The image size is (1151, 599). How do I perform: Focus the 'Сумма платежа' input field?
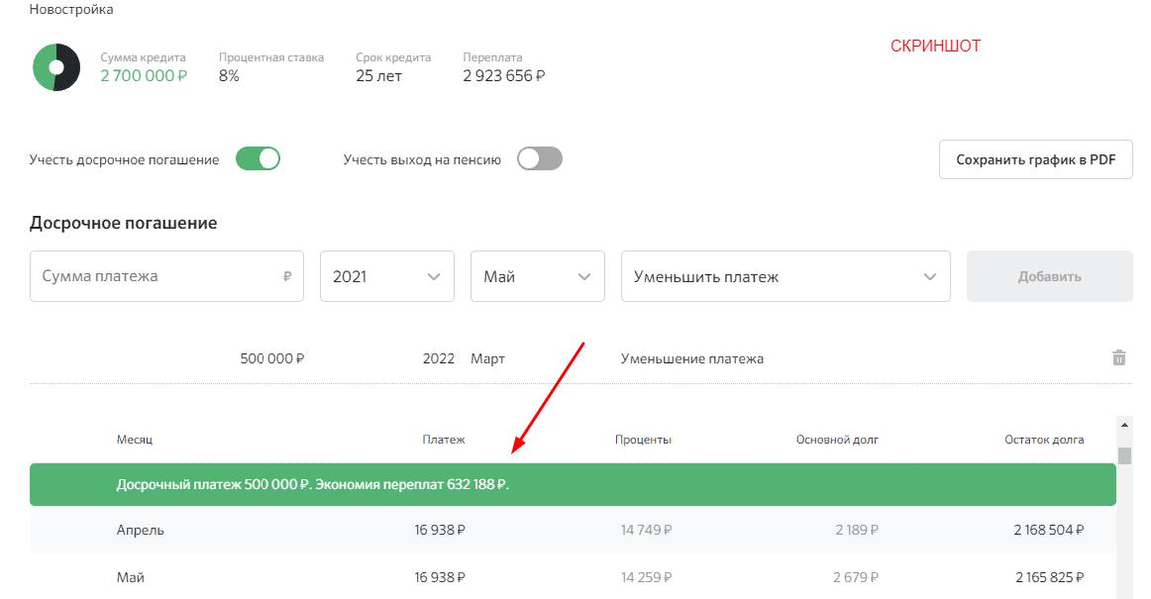click(166, 277)
